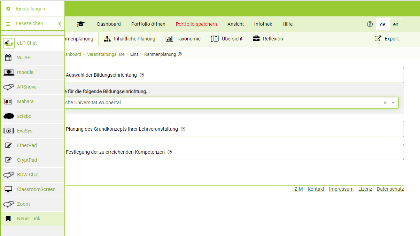
Task: Click Portfolio speichern menu item
Action: pos(196,24)
